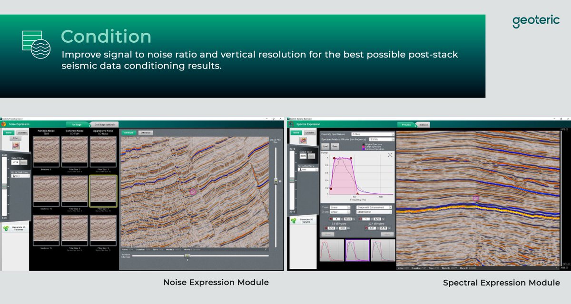Open the Generate Spectrum on Z Slice dropdown

click(373, 134)
